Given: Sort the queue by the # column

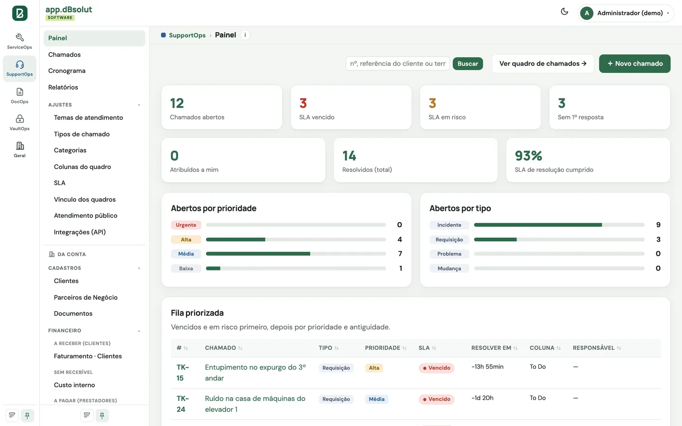Looking at the screenshot, I should tap(182, 348).
